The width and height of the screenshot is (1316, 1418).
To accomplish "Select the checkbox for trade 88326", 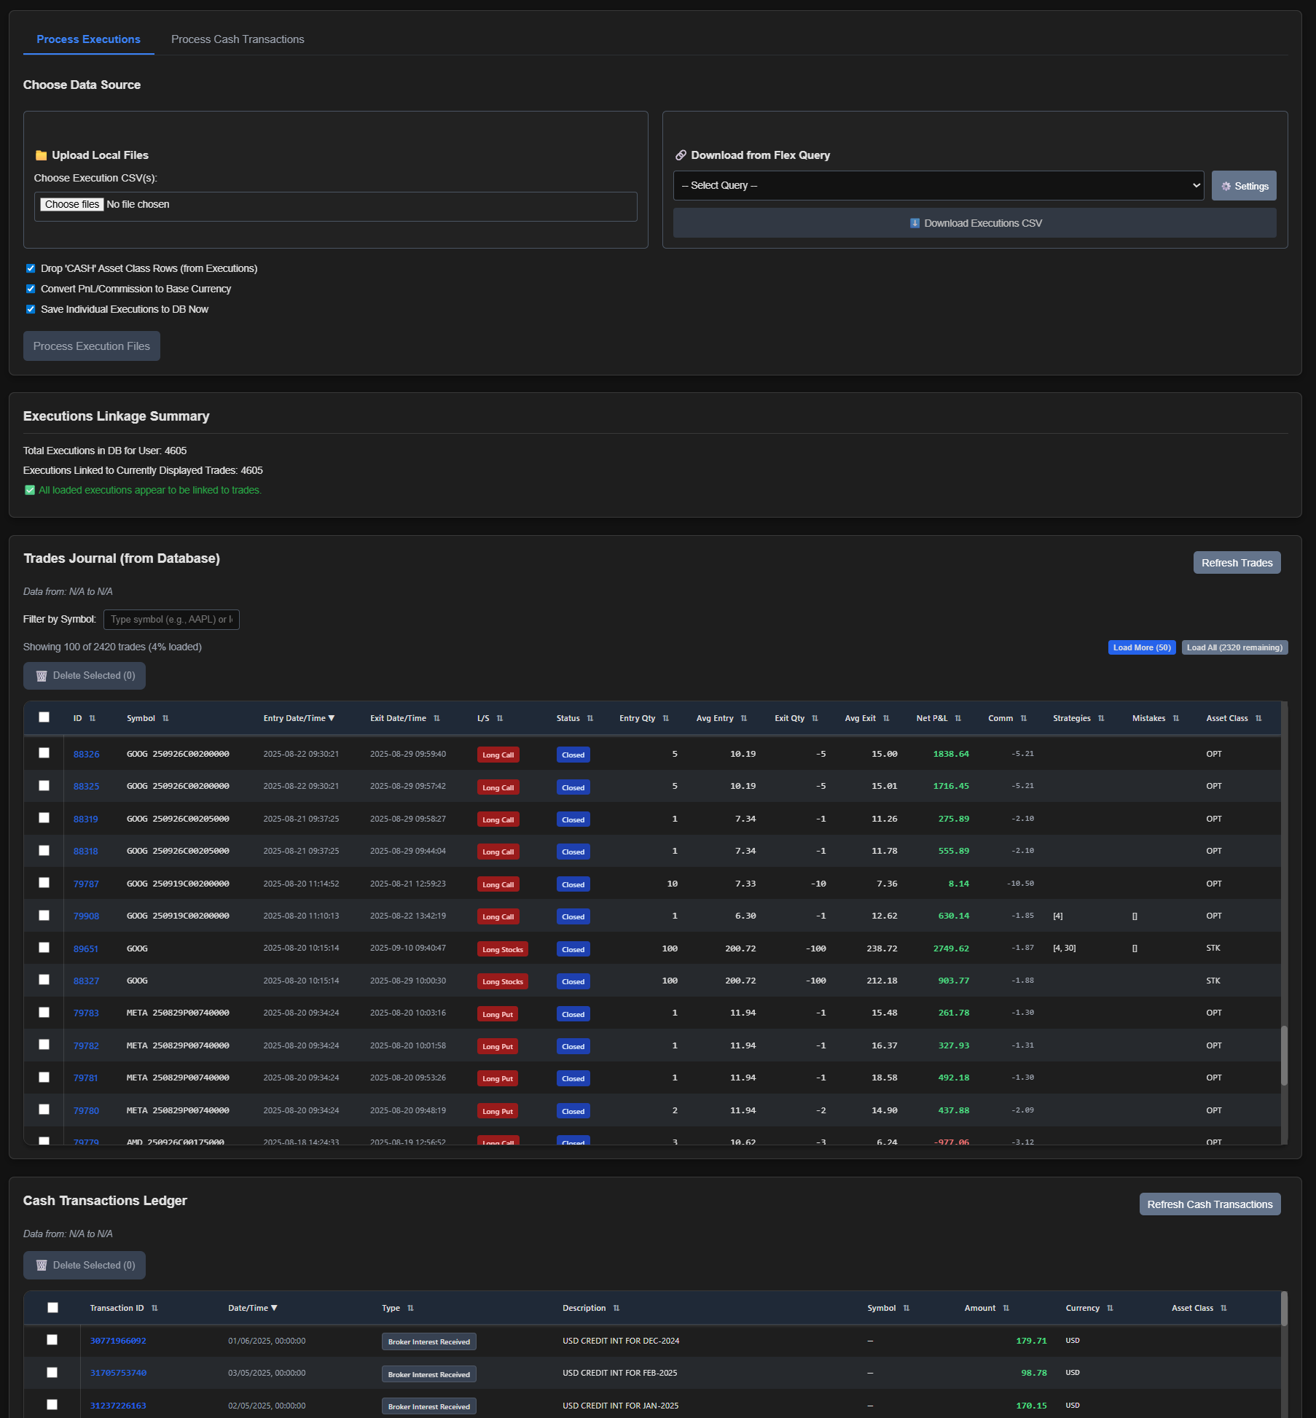I will tap(44, 753).
